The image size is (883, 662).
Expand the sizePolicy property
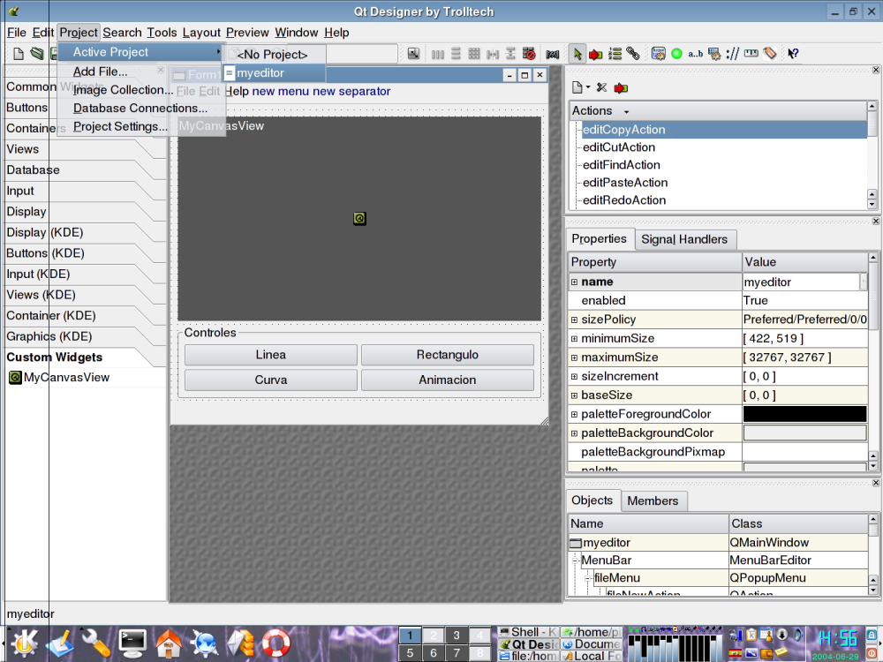click(575, 320)
